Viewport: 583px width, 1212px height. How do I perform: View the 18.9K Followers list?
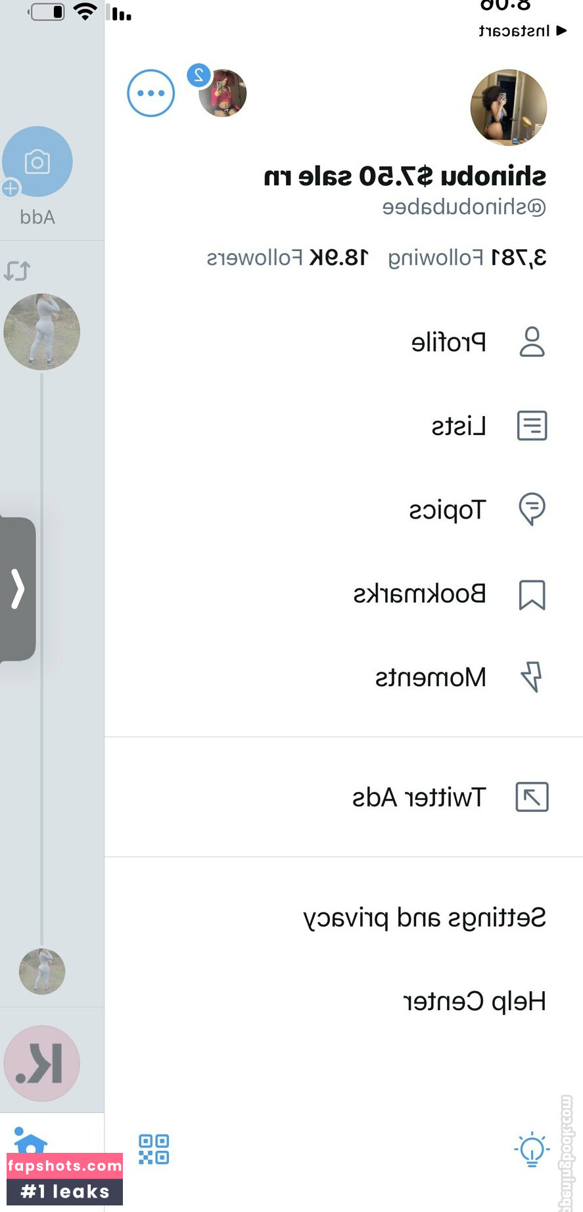click(x=288, y=258)
